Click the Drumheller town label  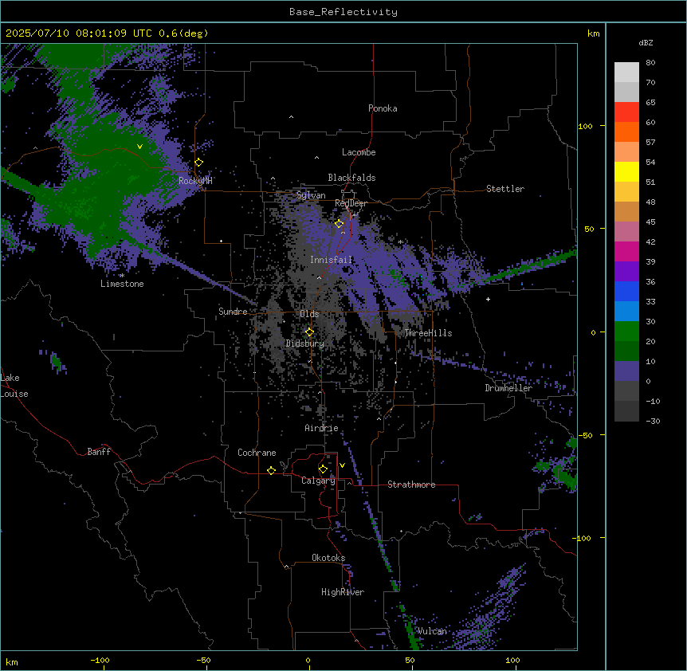point(508,388)
